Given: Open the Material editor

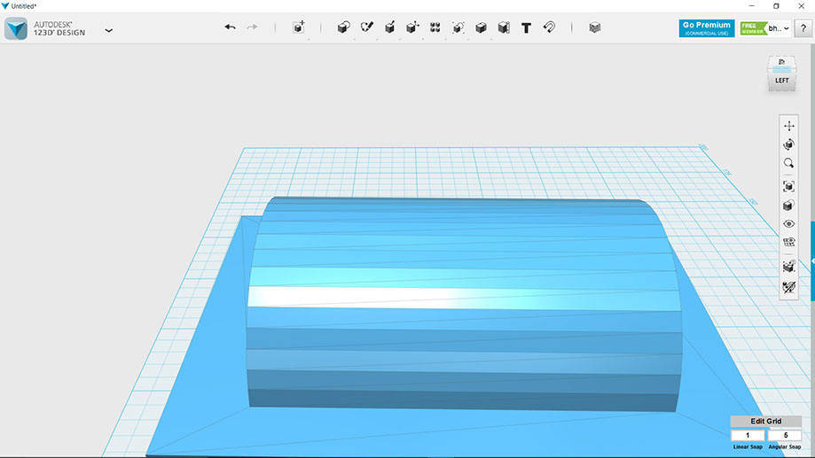Looking at the screenshot, I should click(x=595, y=27).
